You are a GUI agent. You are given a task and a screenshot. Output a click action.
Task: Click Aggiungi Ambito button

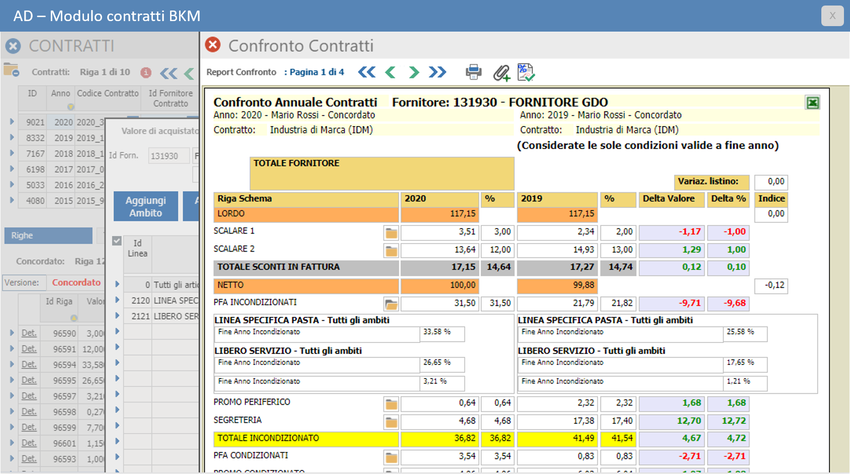[146, 206]
